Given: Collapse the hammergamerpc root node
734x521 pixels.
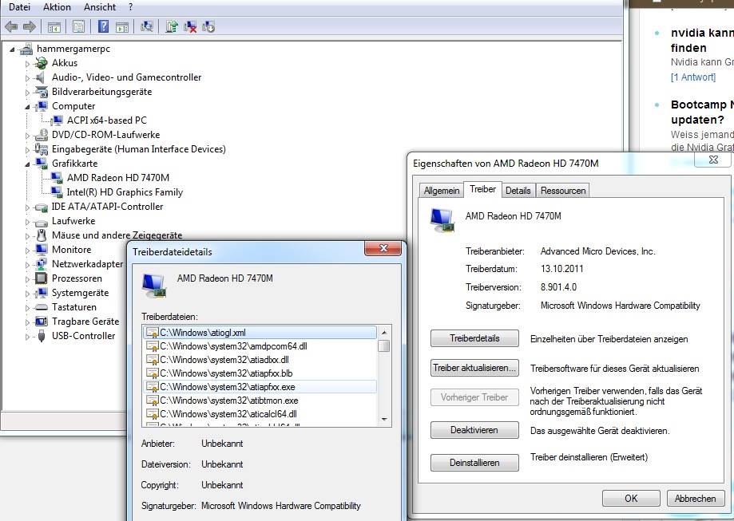Looking at the screenshot, I should [12, 49].
